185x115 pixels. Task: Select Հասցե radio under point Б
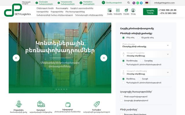(x=139, y=79)
